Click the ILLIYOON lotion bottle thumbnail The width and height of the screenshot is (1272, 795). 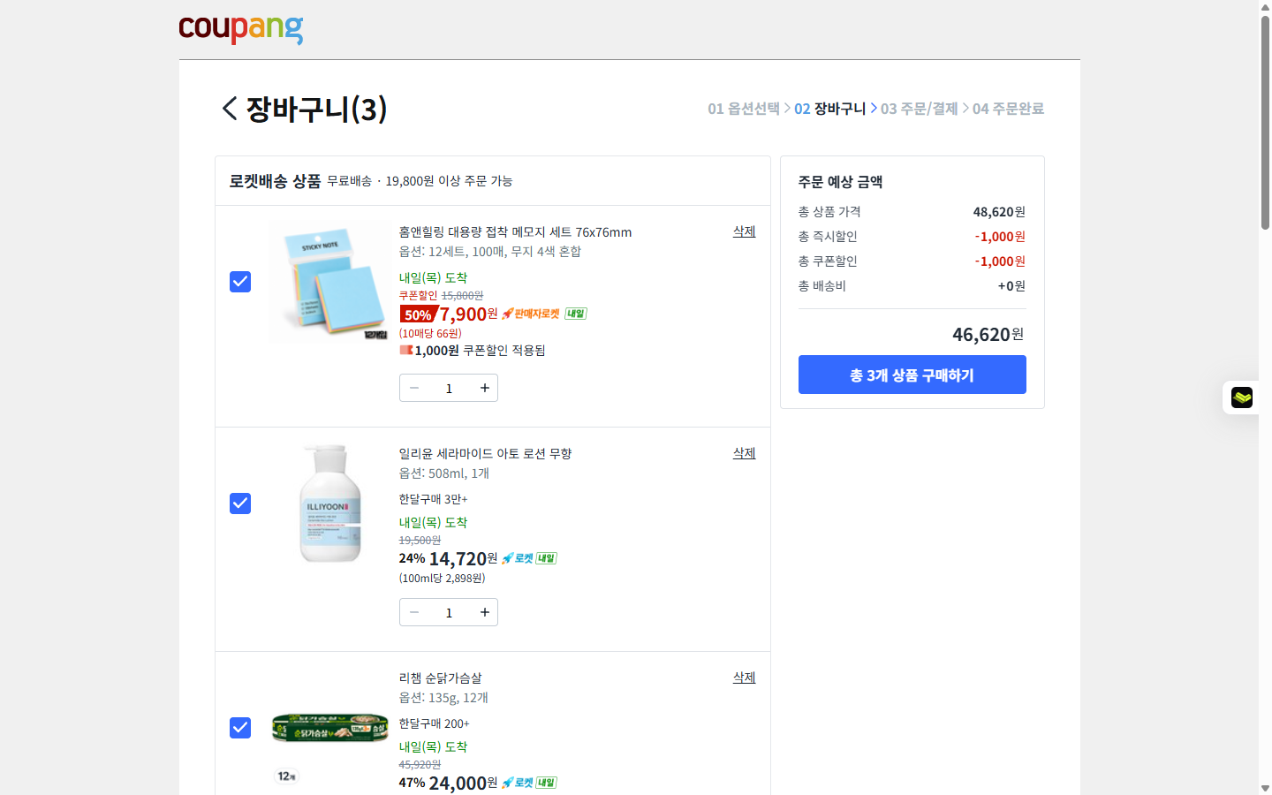(329, 503)
